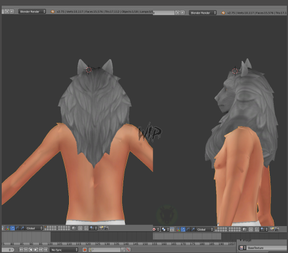This screenshot has width=288, height=253.
Task: Toggle lock camera to scene in left viewport
Action: point(74,228)
